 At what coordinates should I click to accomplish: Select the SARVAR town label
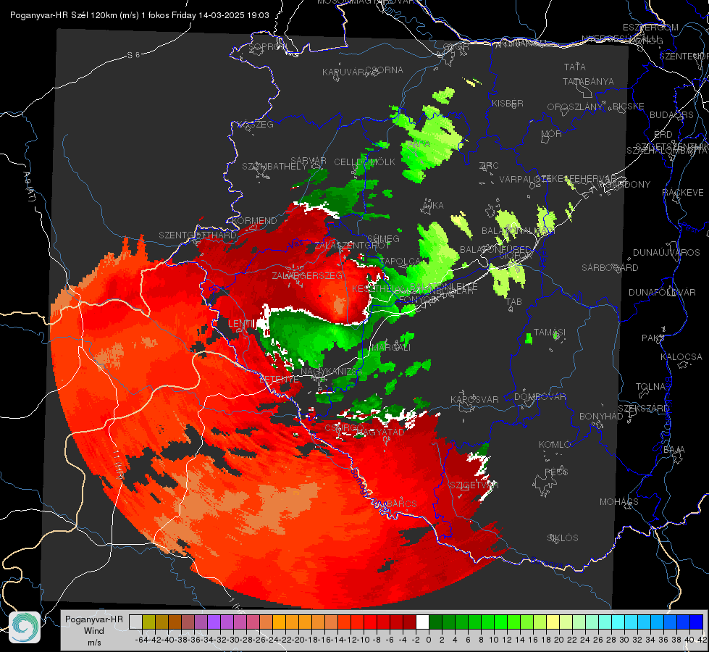[x=309, y=161]
